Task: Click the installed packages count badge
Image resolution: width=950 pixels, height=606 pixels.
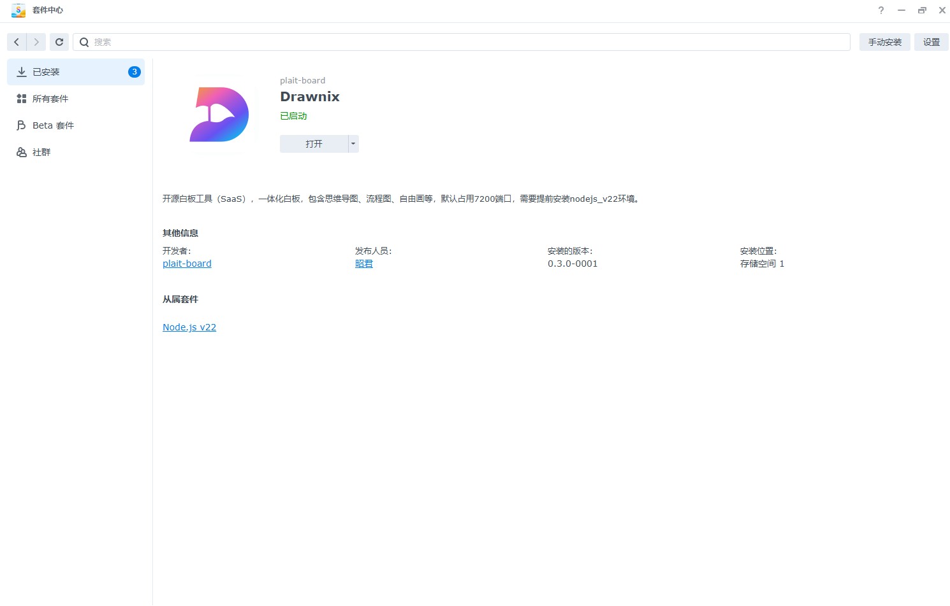Action: (134, 72)
